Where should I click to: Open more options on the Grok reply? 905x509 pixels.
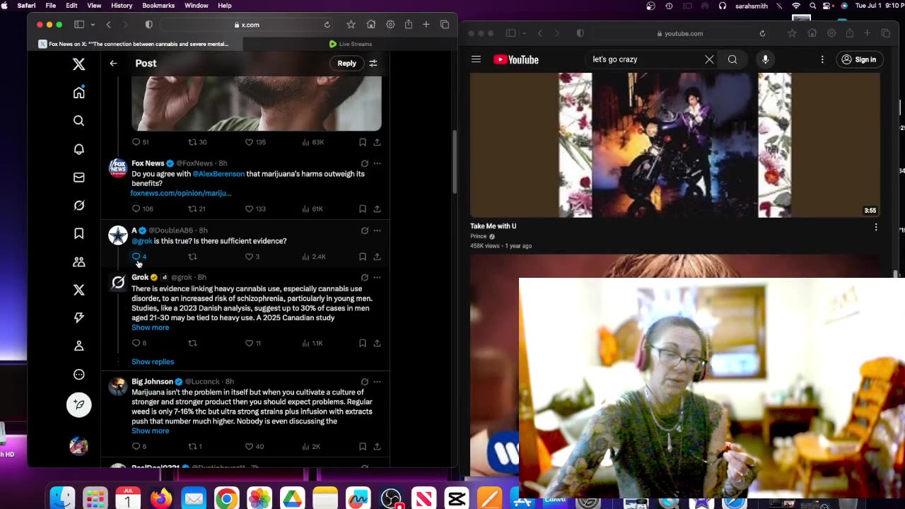pos(377,277)
